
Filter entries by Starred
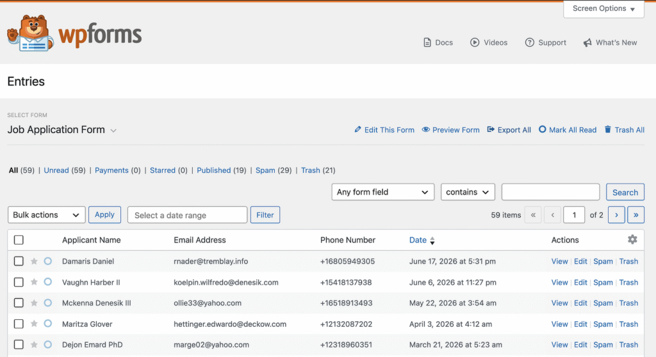[162, 170]
